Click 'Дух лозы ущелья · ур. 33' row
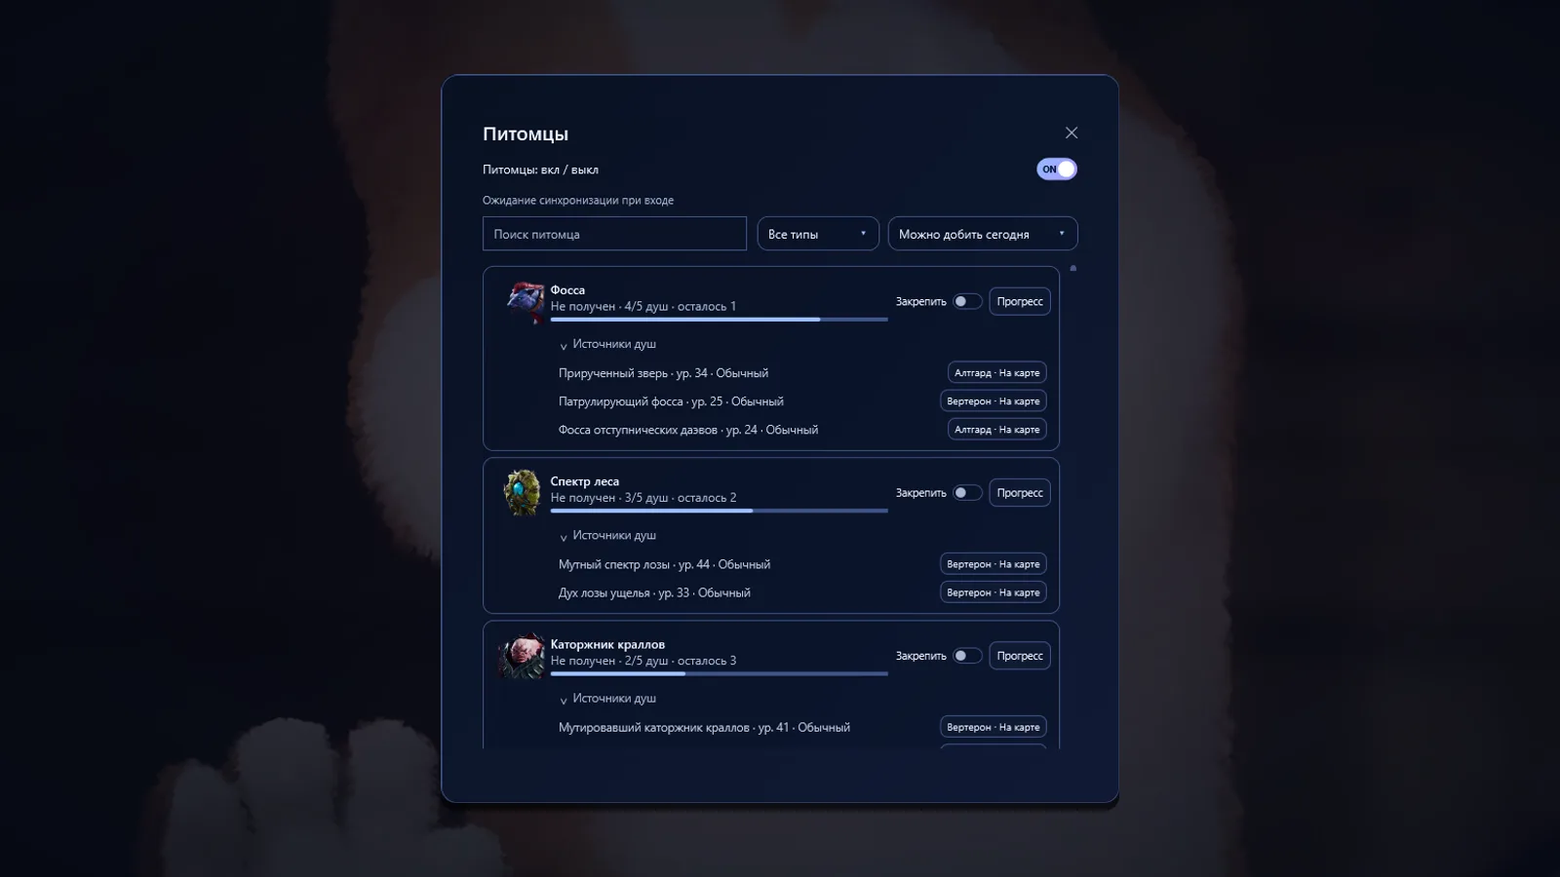1560x877 pixels. point(654,592)
